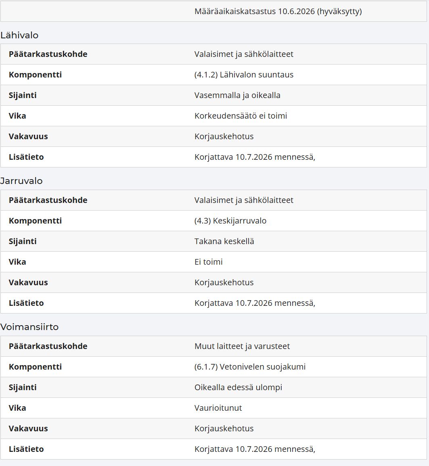Screen dimensions: 429x466
Task: Click the Vasemmalla ja oikealla value
Action: [x=237, y=95]
